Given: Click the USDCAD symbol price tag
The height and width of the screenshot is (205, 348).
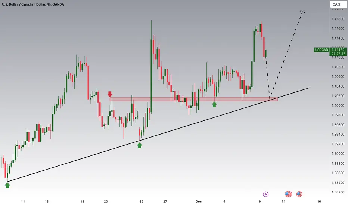Looking at the screenshot, I should pos(321,50).
